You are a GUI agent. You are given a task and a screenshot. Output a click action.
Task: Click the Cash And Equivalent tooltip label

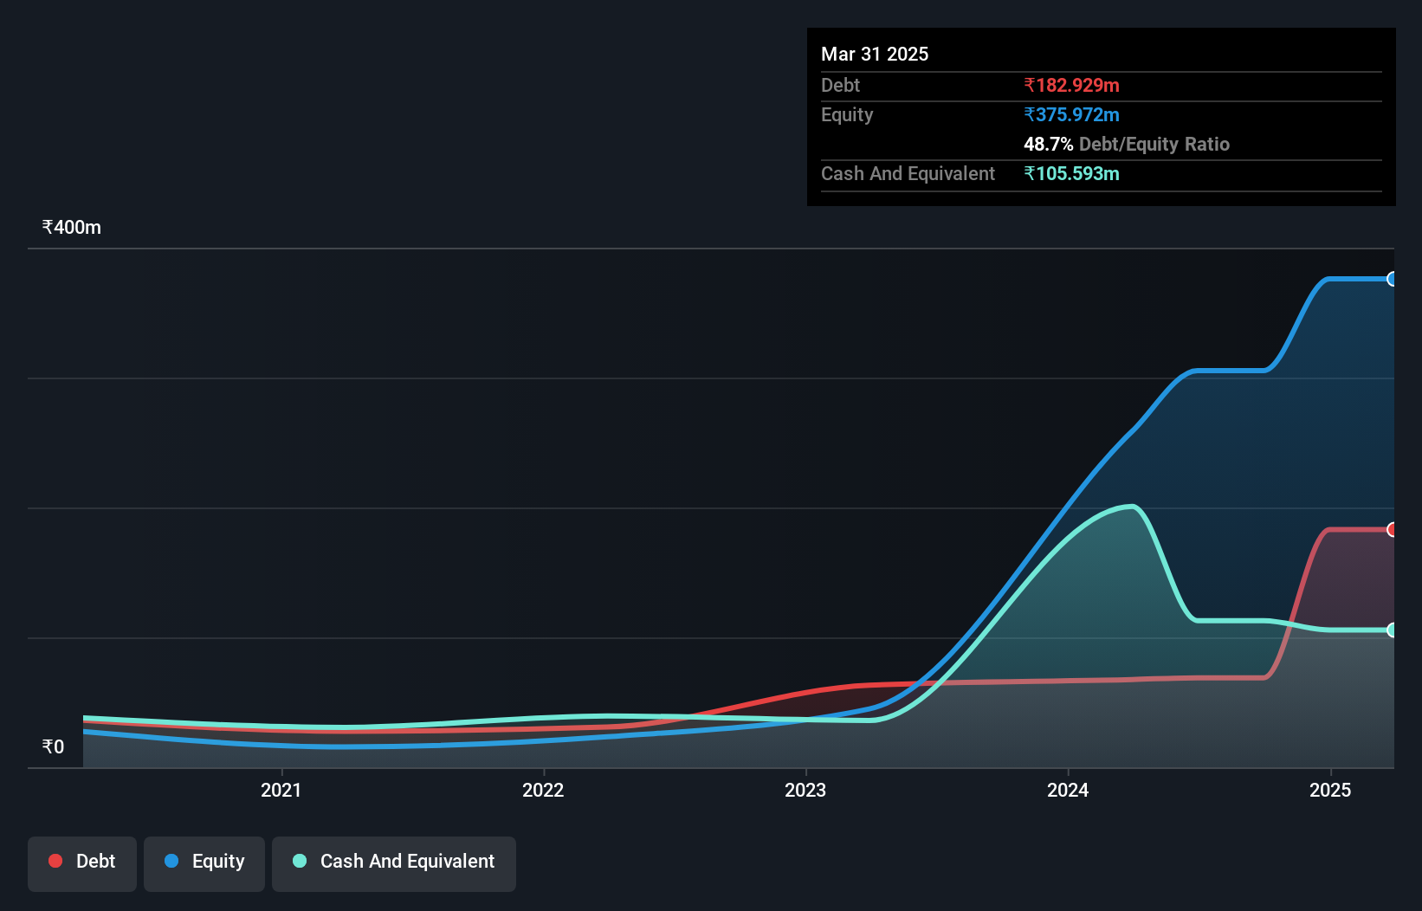(908, 174)
